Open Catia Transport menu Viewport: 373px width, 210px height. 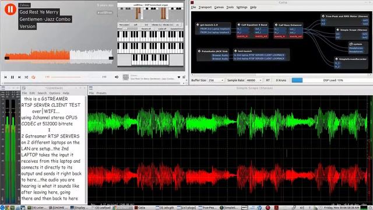205,7
